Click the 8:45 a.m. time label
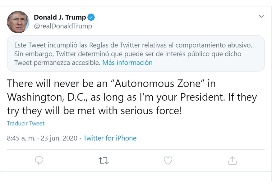This screenshot has height=181, width=272. point(21,138)
